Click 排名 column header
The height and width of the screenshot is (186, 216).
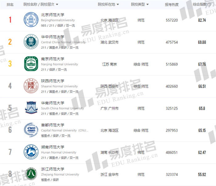[x=10, y=5]
